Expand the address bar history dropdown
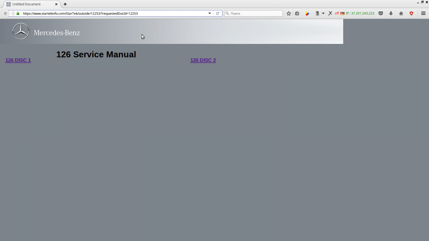The image size is (429, 241). click(210, 14)
